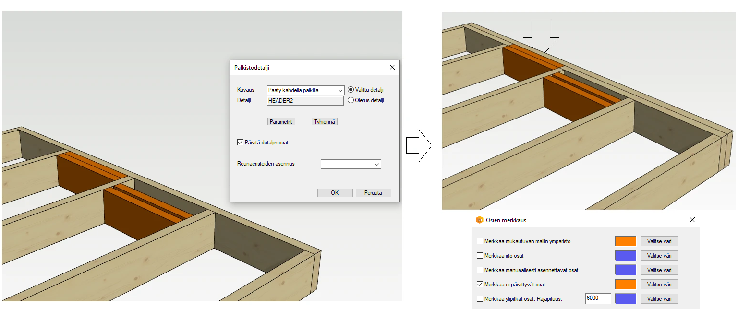The image size is (738, 309).
Task: Cancel using the Peruuta button
Action: click(x=373, y=193)
